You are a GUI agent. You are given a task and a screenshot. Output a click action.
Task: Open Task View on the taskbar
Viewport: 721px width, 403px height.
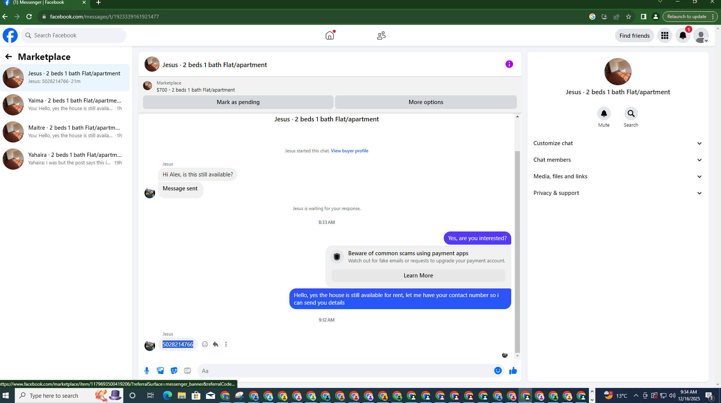coord(150,395)
